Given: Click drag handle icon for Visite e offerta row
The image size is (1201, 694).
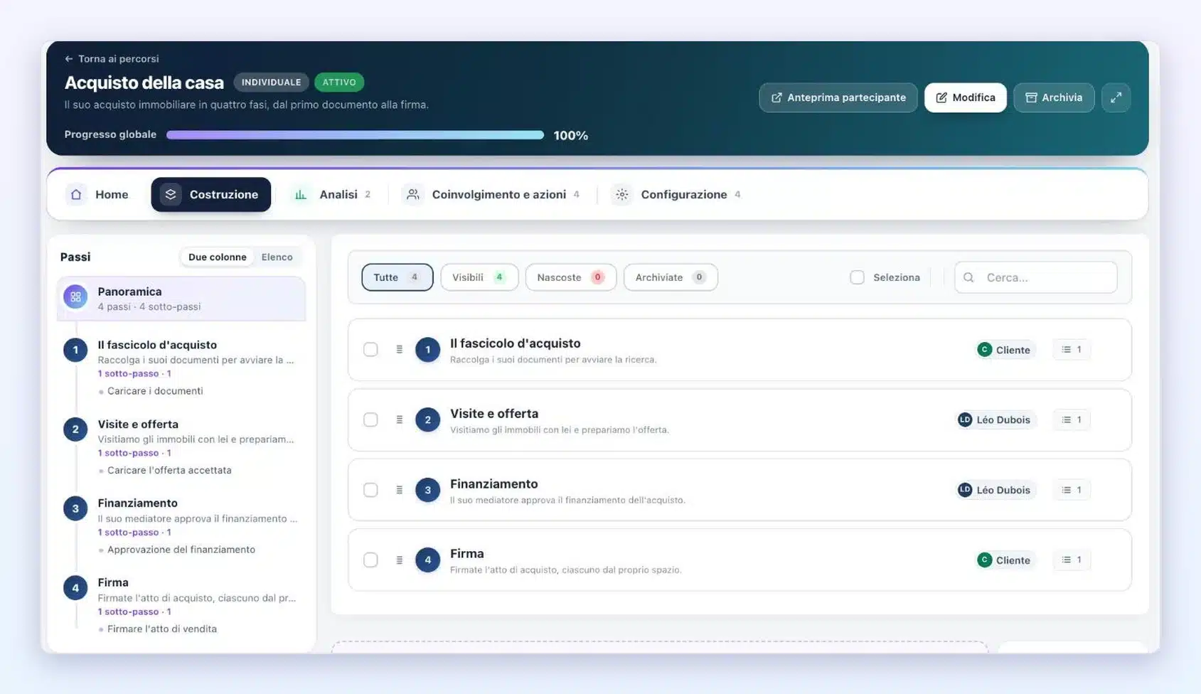Looking at the screenshot, I should point(400,420).
